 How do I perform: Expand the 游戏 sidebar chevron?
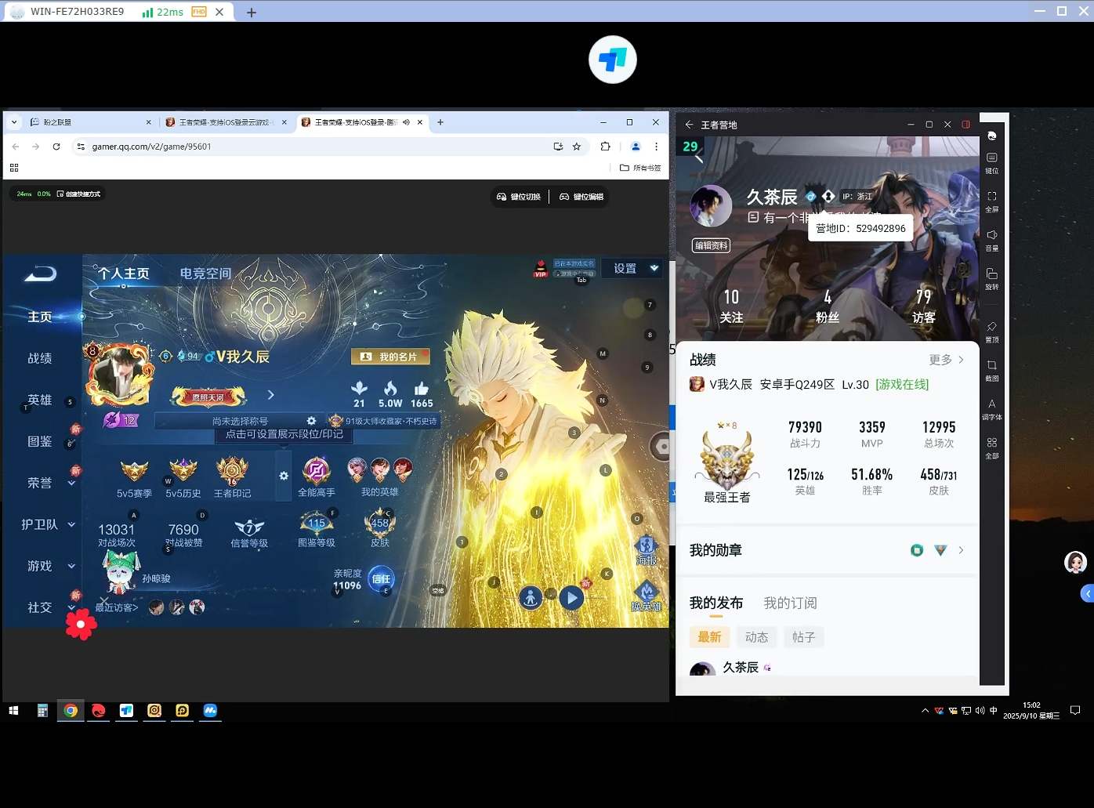pos(71,566)
